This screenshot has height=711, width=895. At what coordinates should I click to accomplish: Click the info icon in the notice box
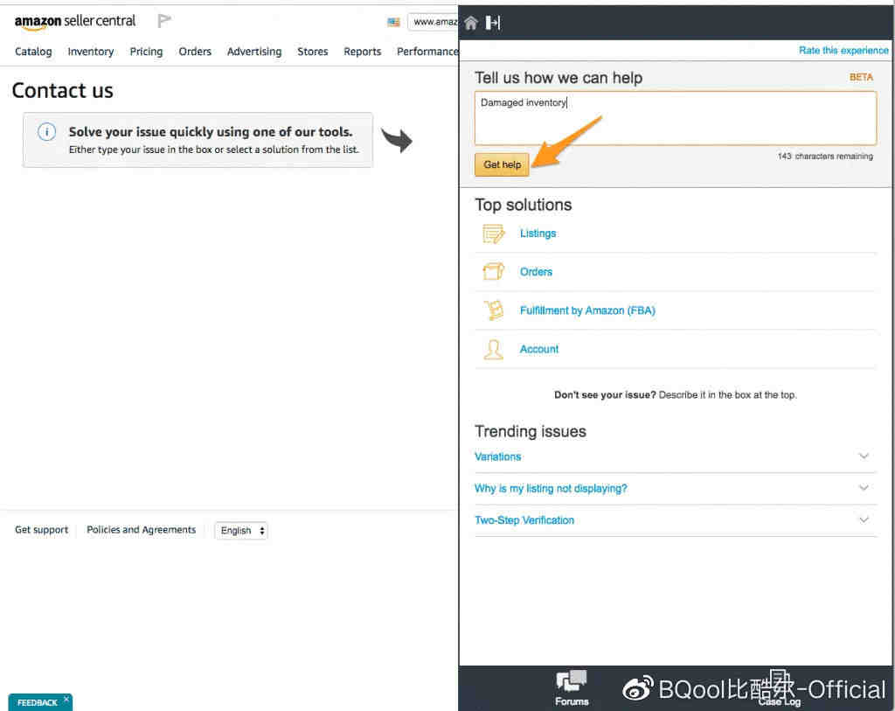(x=47, y=132)
